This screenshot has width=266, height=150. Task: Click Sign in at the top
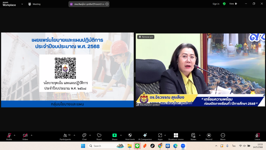[216, 4]
